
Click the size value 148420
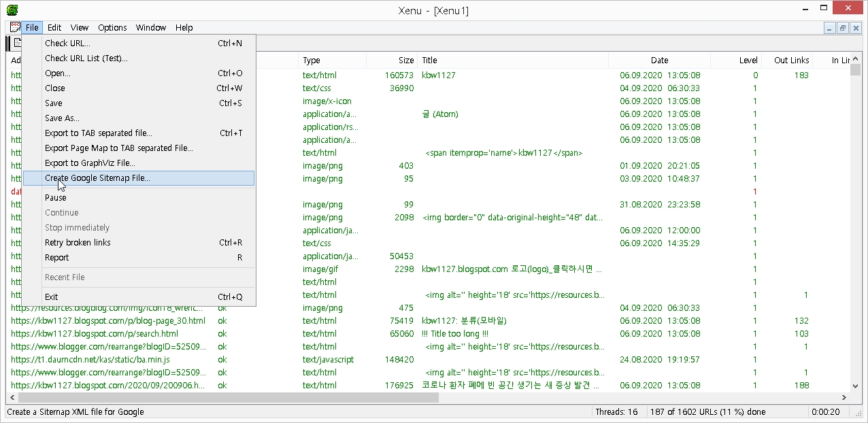(399, 360)
